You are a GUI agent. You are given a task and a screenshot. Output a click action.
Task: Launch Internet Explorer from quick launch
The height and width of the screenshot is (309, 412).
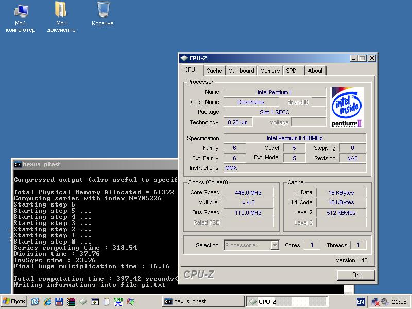tap(47, 301)
